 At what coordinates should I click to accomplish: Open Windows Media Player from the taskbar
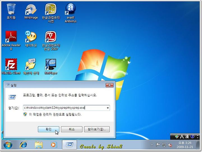coord(54,145)
